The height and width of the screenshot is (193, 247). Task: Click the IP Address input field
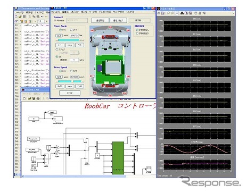77,21
